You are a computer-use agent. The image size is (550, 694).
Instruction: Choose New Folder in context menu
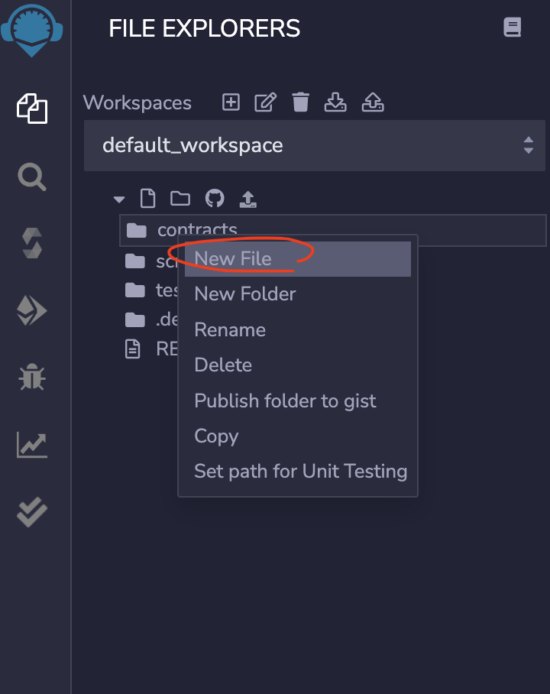[298, 294]
